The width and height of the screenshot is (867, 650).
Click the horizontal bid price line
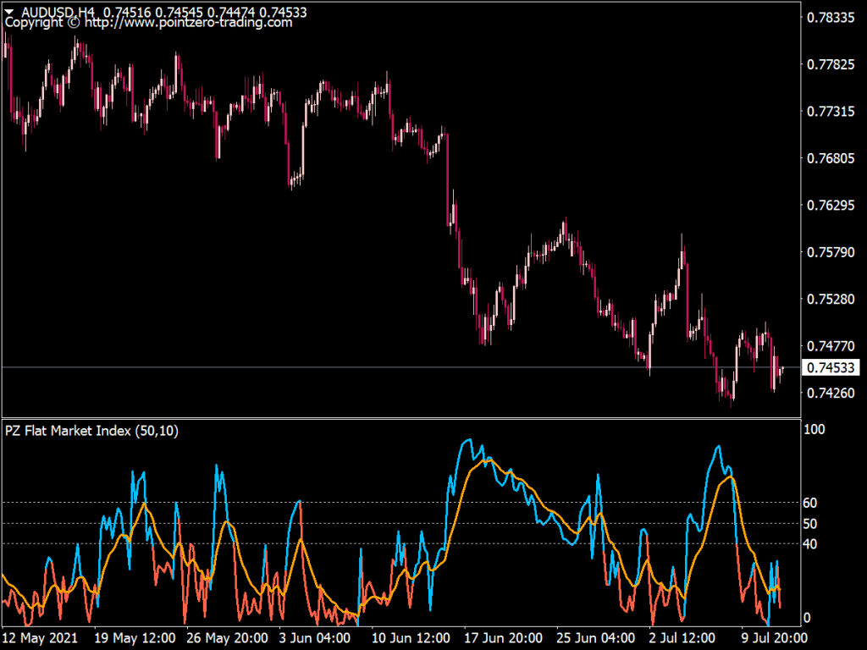tap(339, 366)
